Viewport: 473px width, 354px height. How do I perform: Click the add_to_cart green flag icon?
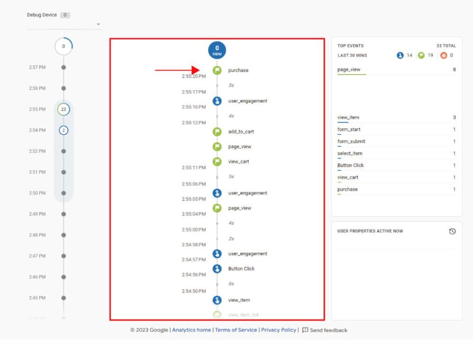pyautogui.click(x=217, y=132)
